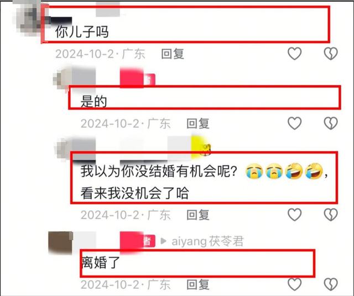Tap broken heart on the '离婚了' reply
This screenshot has width=354, height=296.
pos(331,284)
